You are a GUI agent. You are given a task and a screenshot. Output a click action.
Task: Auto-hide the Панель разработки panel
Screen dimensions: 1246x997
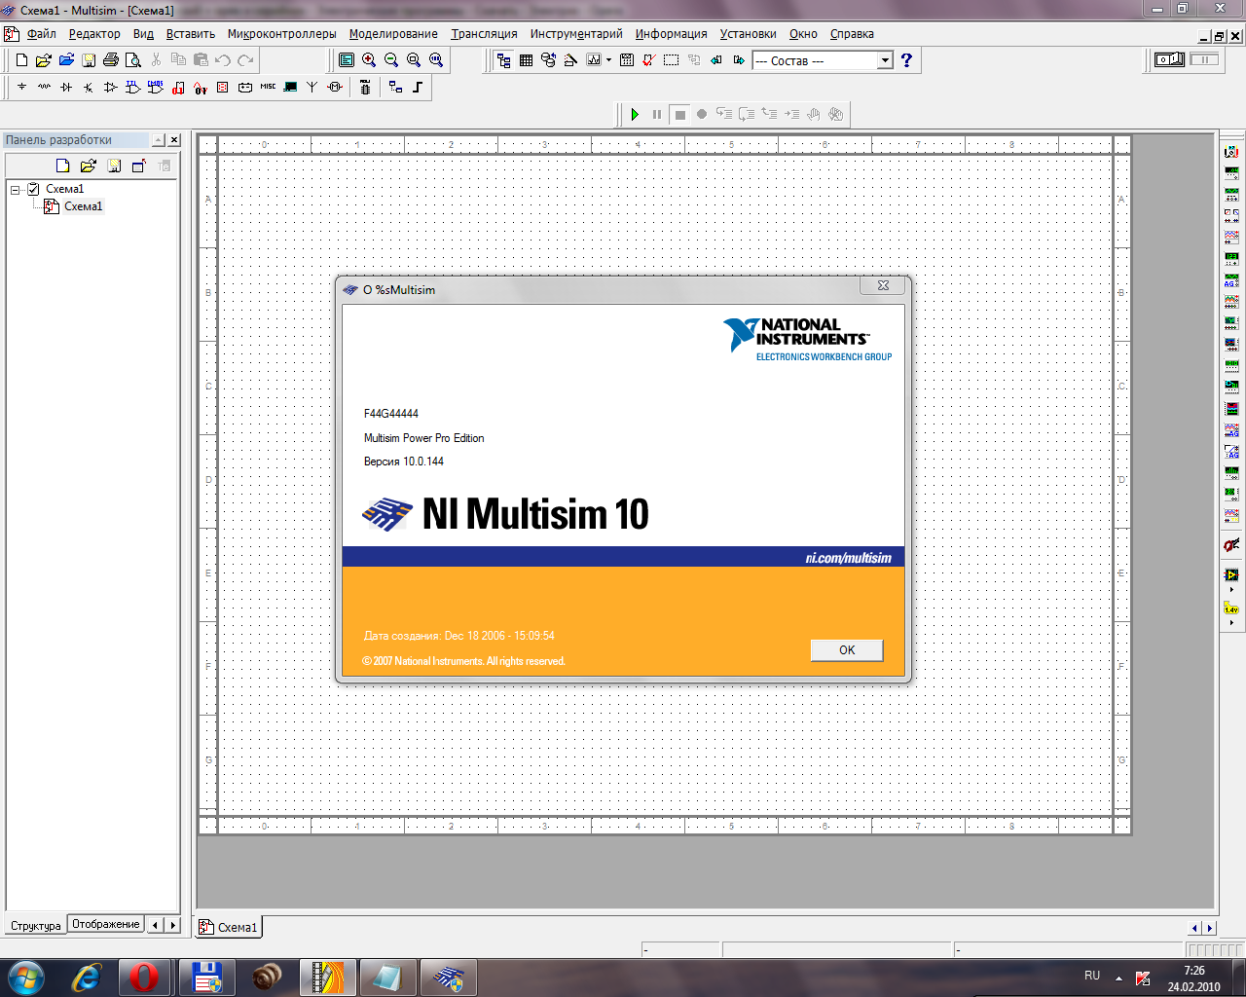[159, 140]
